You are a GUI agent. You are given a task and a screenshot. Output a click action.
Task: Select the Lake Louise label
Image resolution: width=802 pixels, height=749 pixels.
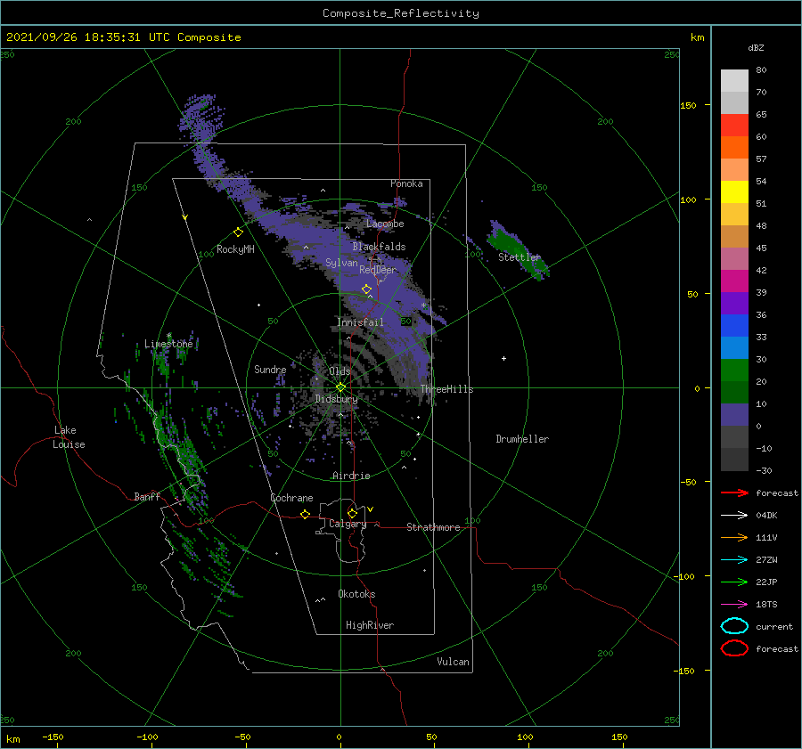pyautogui.click(x=69, y=437)
